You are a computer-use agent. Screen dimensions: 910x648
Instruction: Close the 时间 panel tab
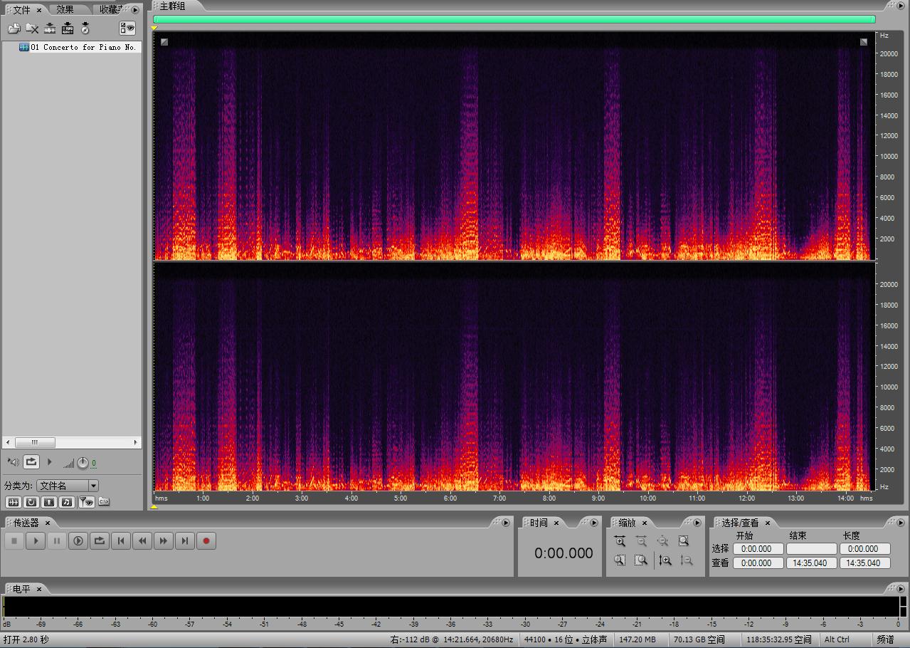pyautogui.click(x=556, y=523)
